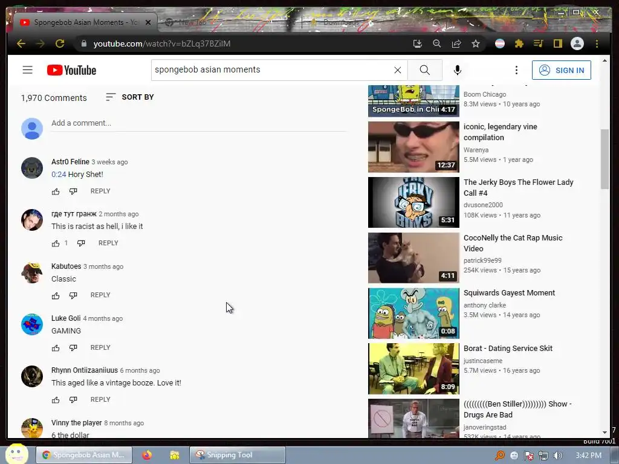
Task: Open the install app icon in address bar
Action: pos(417,43)
